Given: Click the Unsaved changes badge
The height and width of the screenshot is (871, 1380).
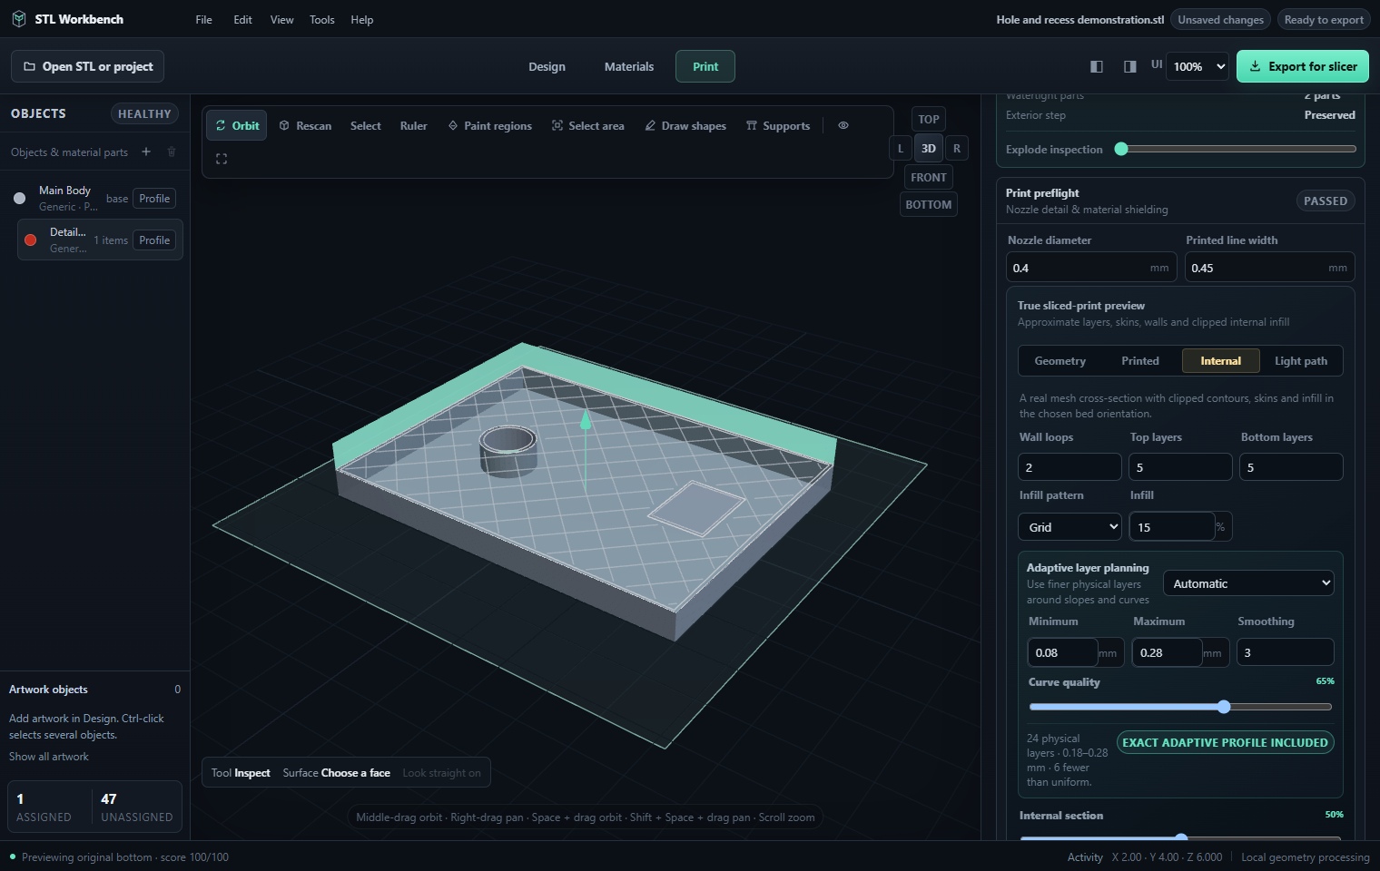Looking at the screenshot, I should coord(1221,19).
